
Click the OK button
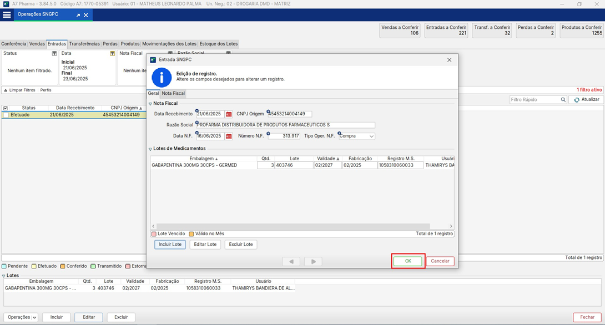(408, 261)
